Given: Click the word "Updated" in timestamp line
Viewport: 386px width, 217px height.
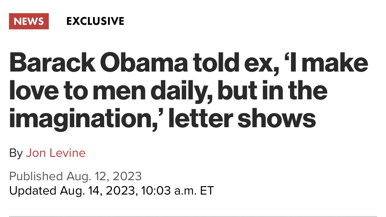Looking at the screenshot, I should (x=33, y=190).
